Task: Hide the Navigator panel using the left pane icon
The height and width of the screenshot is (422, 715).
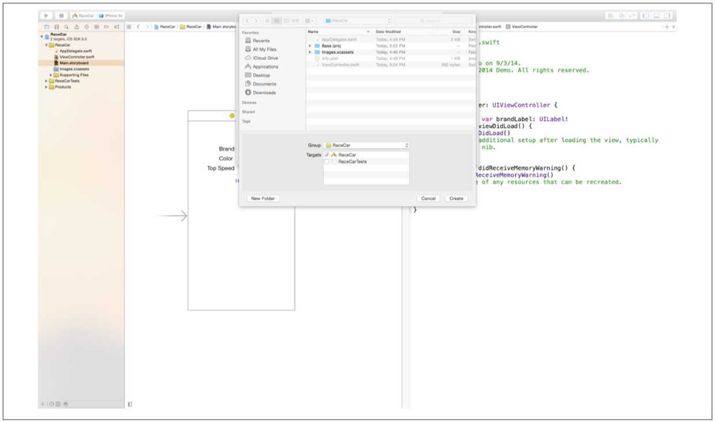Action: point(646,16)
